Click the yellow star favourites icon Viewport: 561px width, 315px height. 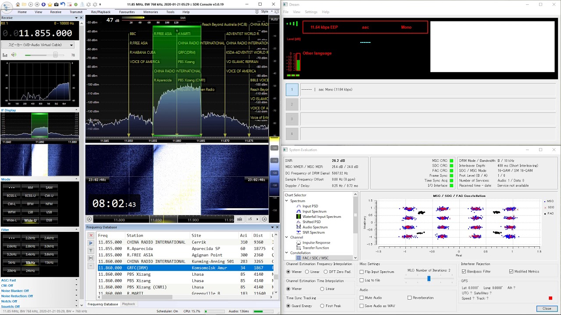point(50,4)
